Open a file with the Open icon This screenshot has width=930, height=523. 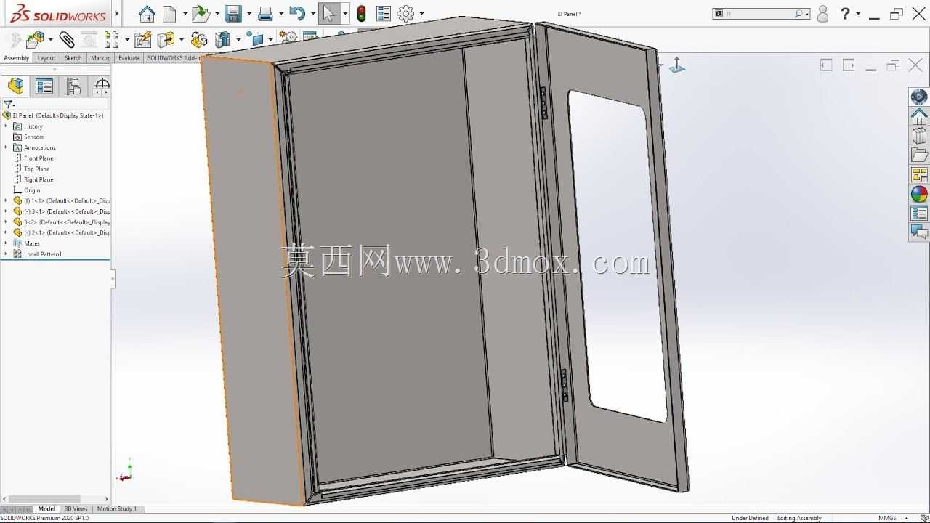coord(201,13)
